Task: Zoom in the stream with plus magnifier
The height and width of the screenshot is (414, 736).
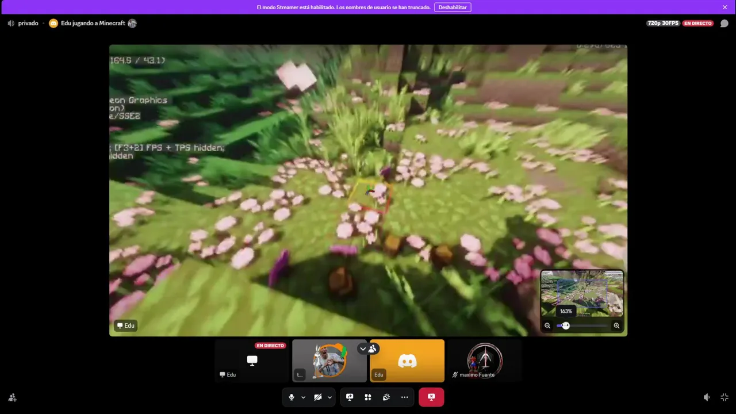Action: [616, 325]
